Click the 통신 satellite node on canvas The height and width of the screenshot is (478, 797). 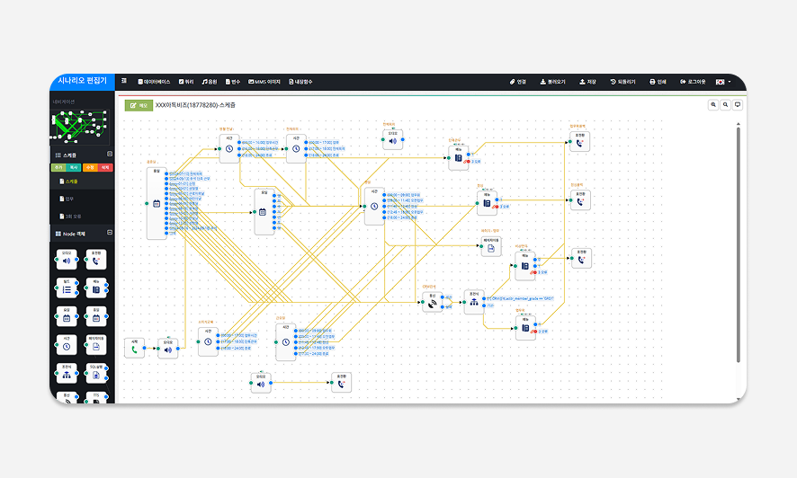[434, 304]
